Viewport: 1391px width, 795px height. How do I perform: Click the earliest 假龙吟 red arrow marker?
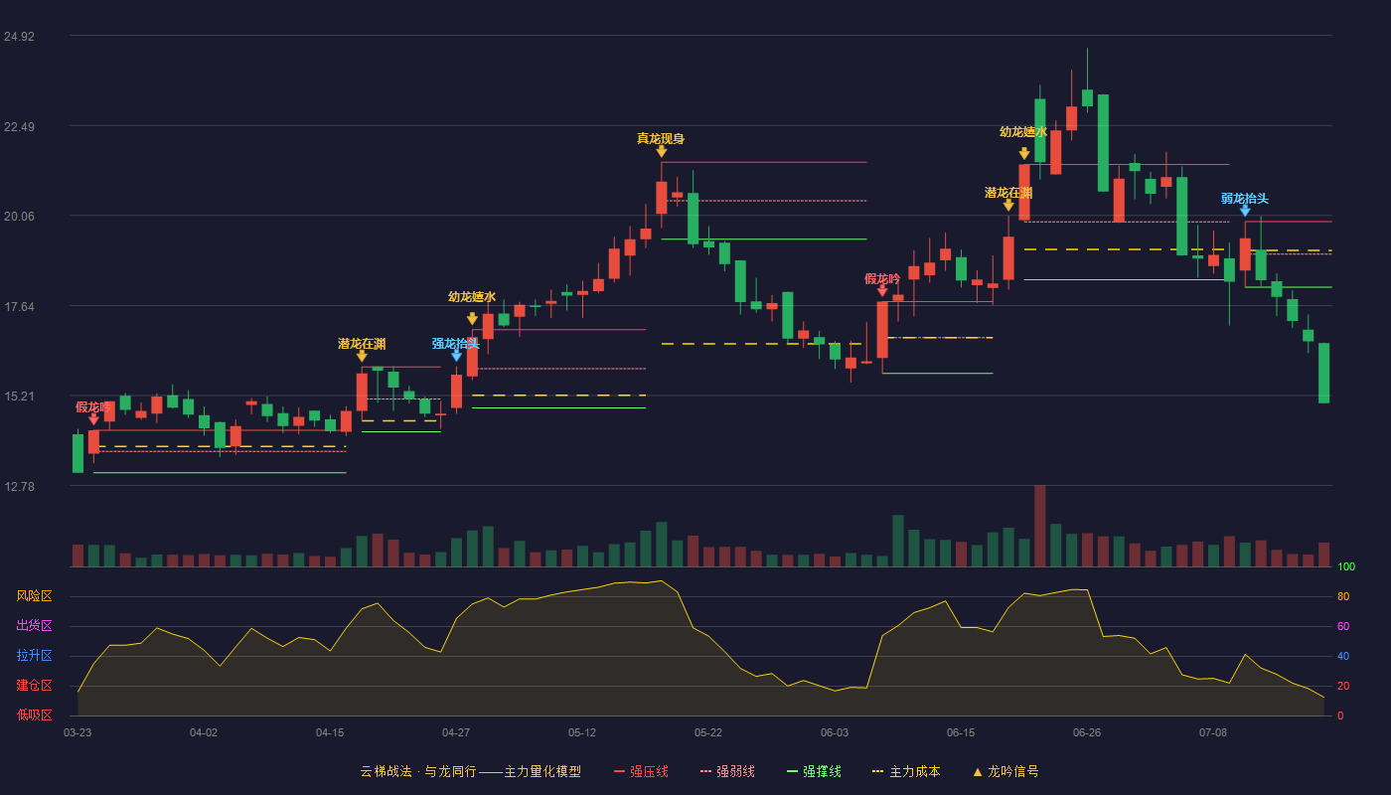[x=93, y=419]
